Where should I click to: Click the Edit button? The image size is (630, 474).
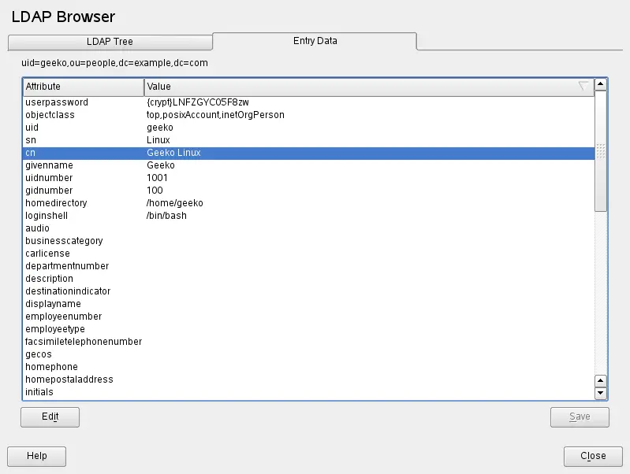tap(50, 417)
